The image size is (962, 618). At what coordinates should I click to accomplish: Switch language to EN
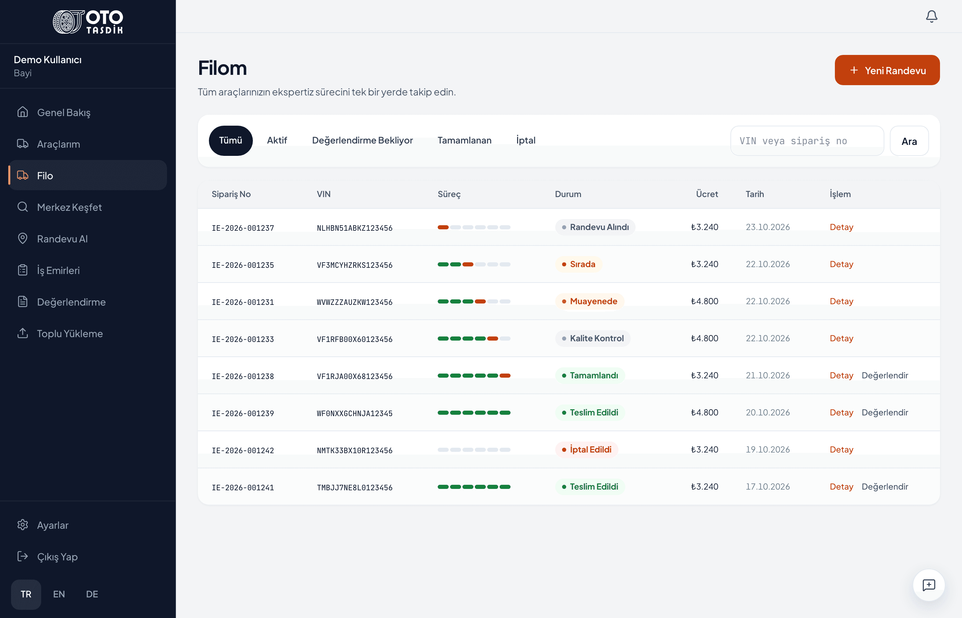click(59, 594)
